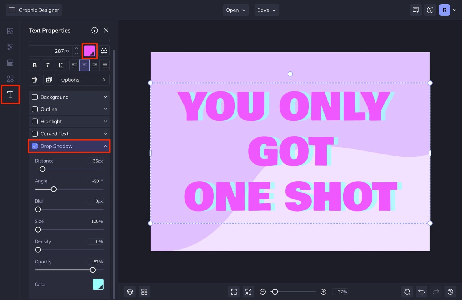Open the Pages grid view

coord(144,291)
